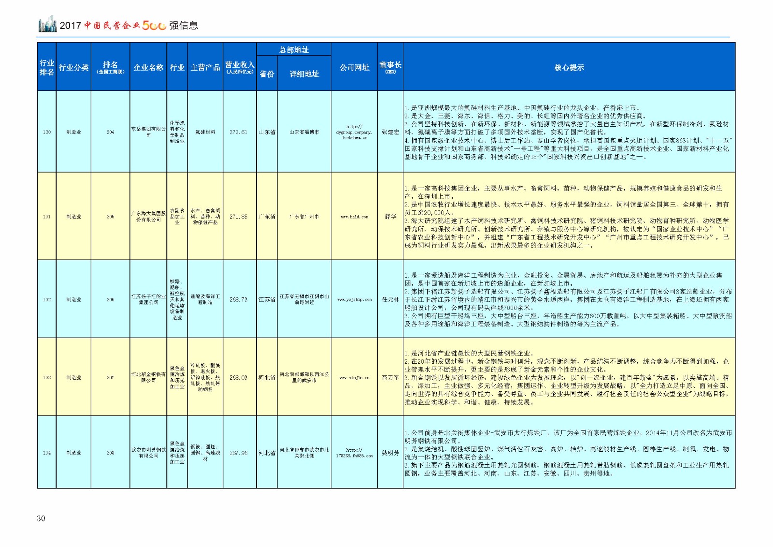Image resolution: width=773 pixels, height=547 pixels.
Task: Click revenue value '272.61'
Action: pos(238,132)
